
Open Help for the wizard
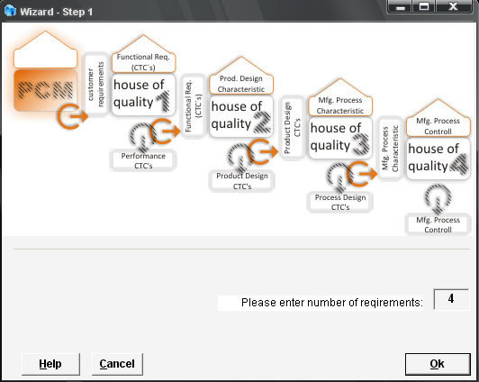(50, 364)
